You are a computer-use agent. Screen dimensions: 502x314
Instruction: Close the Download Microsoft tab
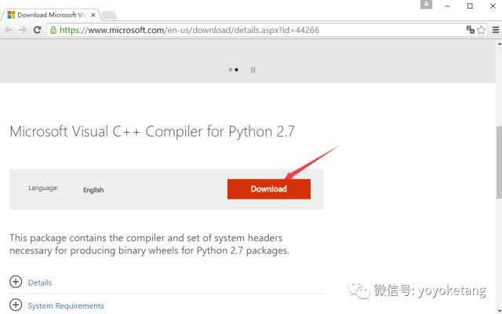[x=93, y=15]
